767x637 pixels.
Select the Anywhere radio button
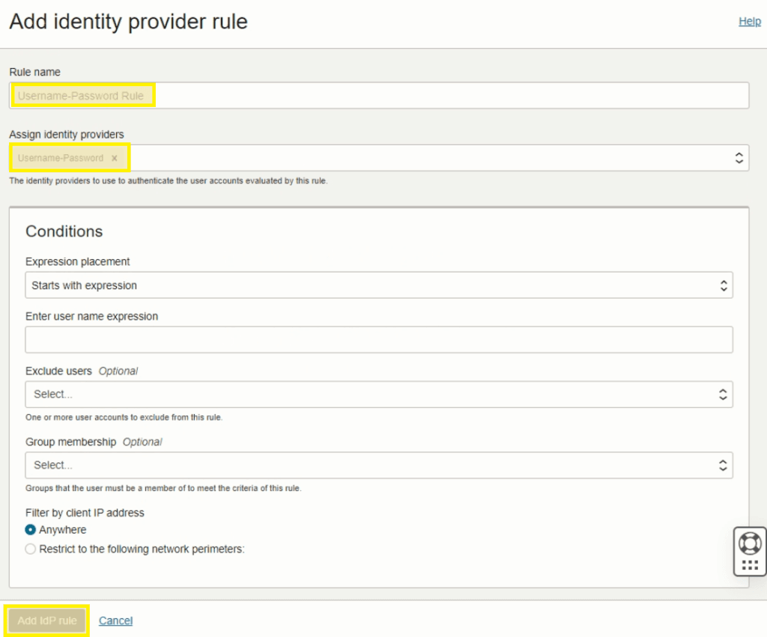[29, 529]
